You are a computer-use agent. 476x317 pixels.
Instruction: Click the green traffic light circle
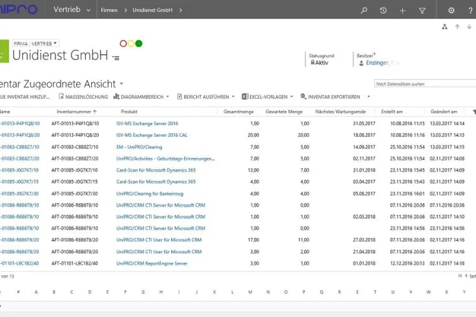[x=139, y=44]
